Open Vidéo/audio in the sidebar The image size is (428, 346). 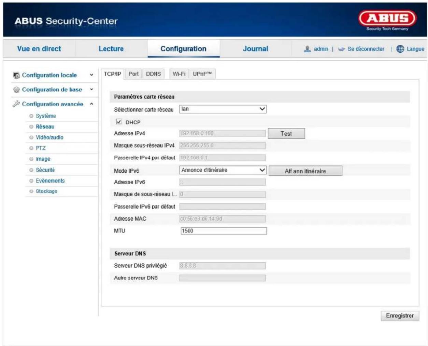pyautogui.click(x=49, y=137)
